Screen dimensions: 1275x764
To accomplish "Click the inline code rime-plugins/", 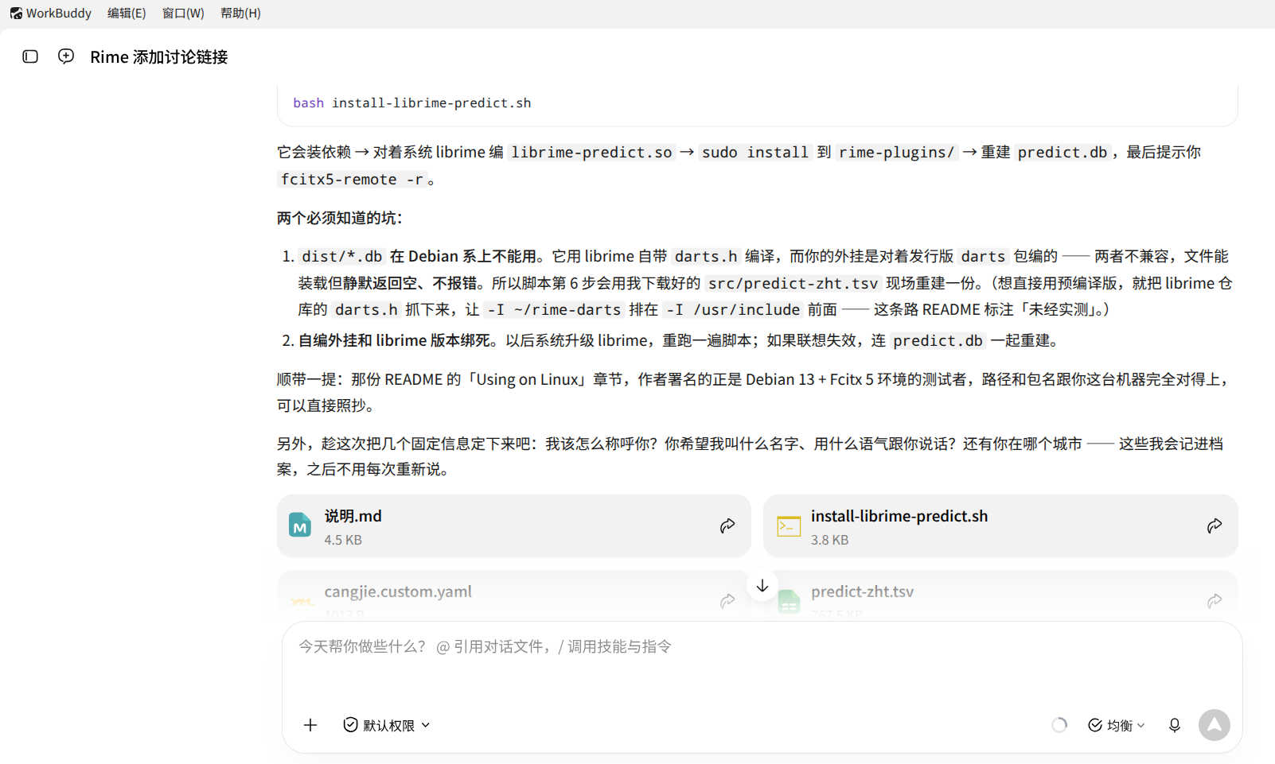I will (x=897, y=153).
